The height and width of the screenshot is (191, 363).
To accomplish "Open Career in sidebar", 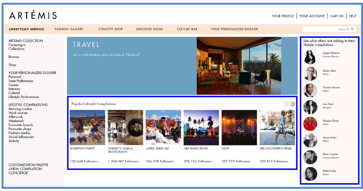I will pyautogui.click(x=13, y=85).
